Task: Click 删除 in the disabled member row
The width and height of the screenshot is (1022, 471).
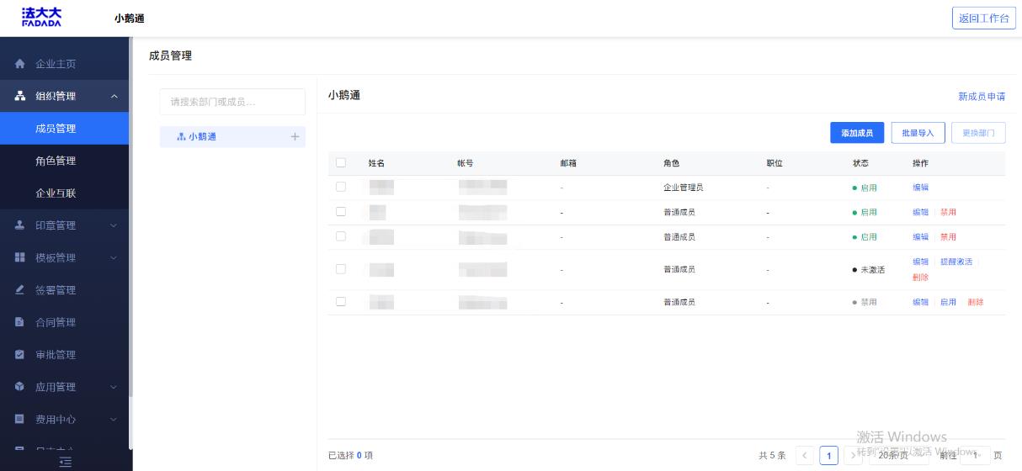Action: pos(976,302)
